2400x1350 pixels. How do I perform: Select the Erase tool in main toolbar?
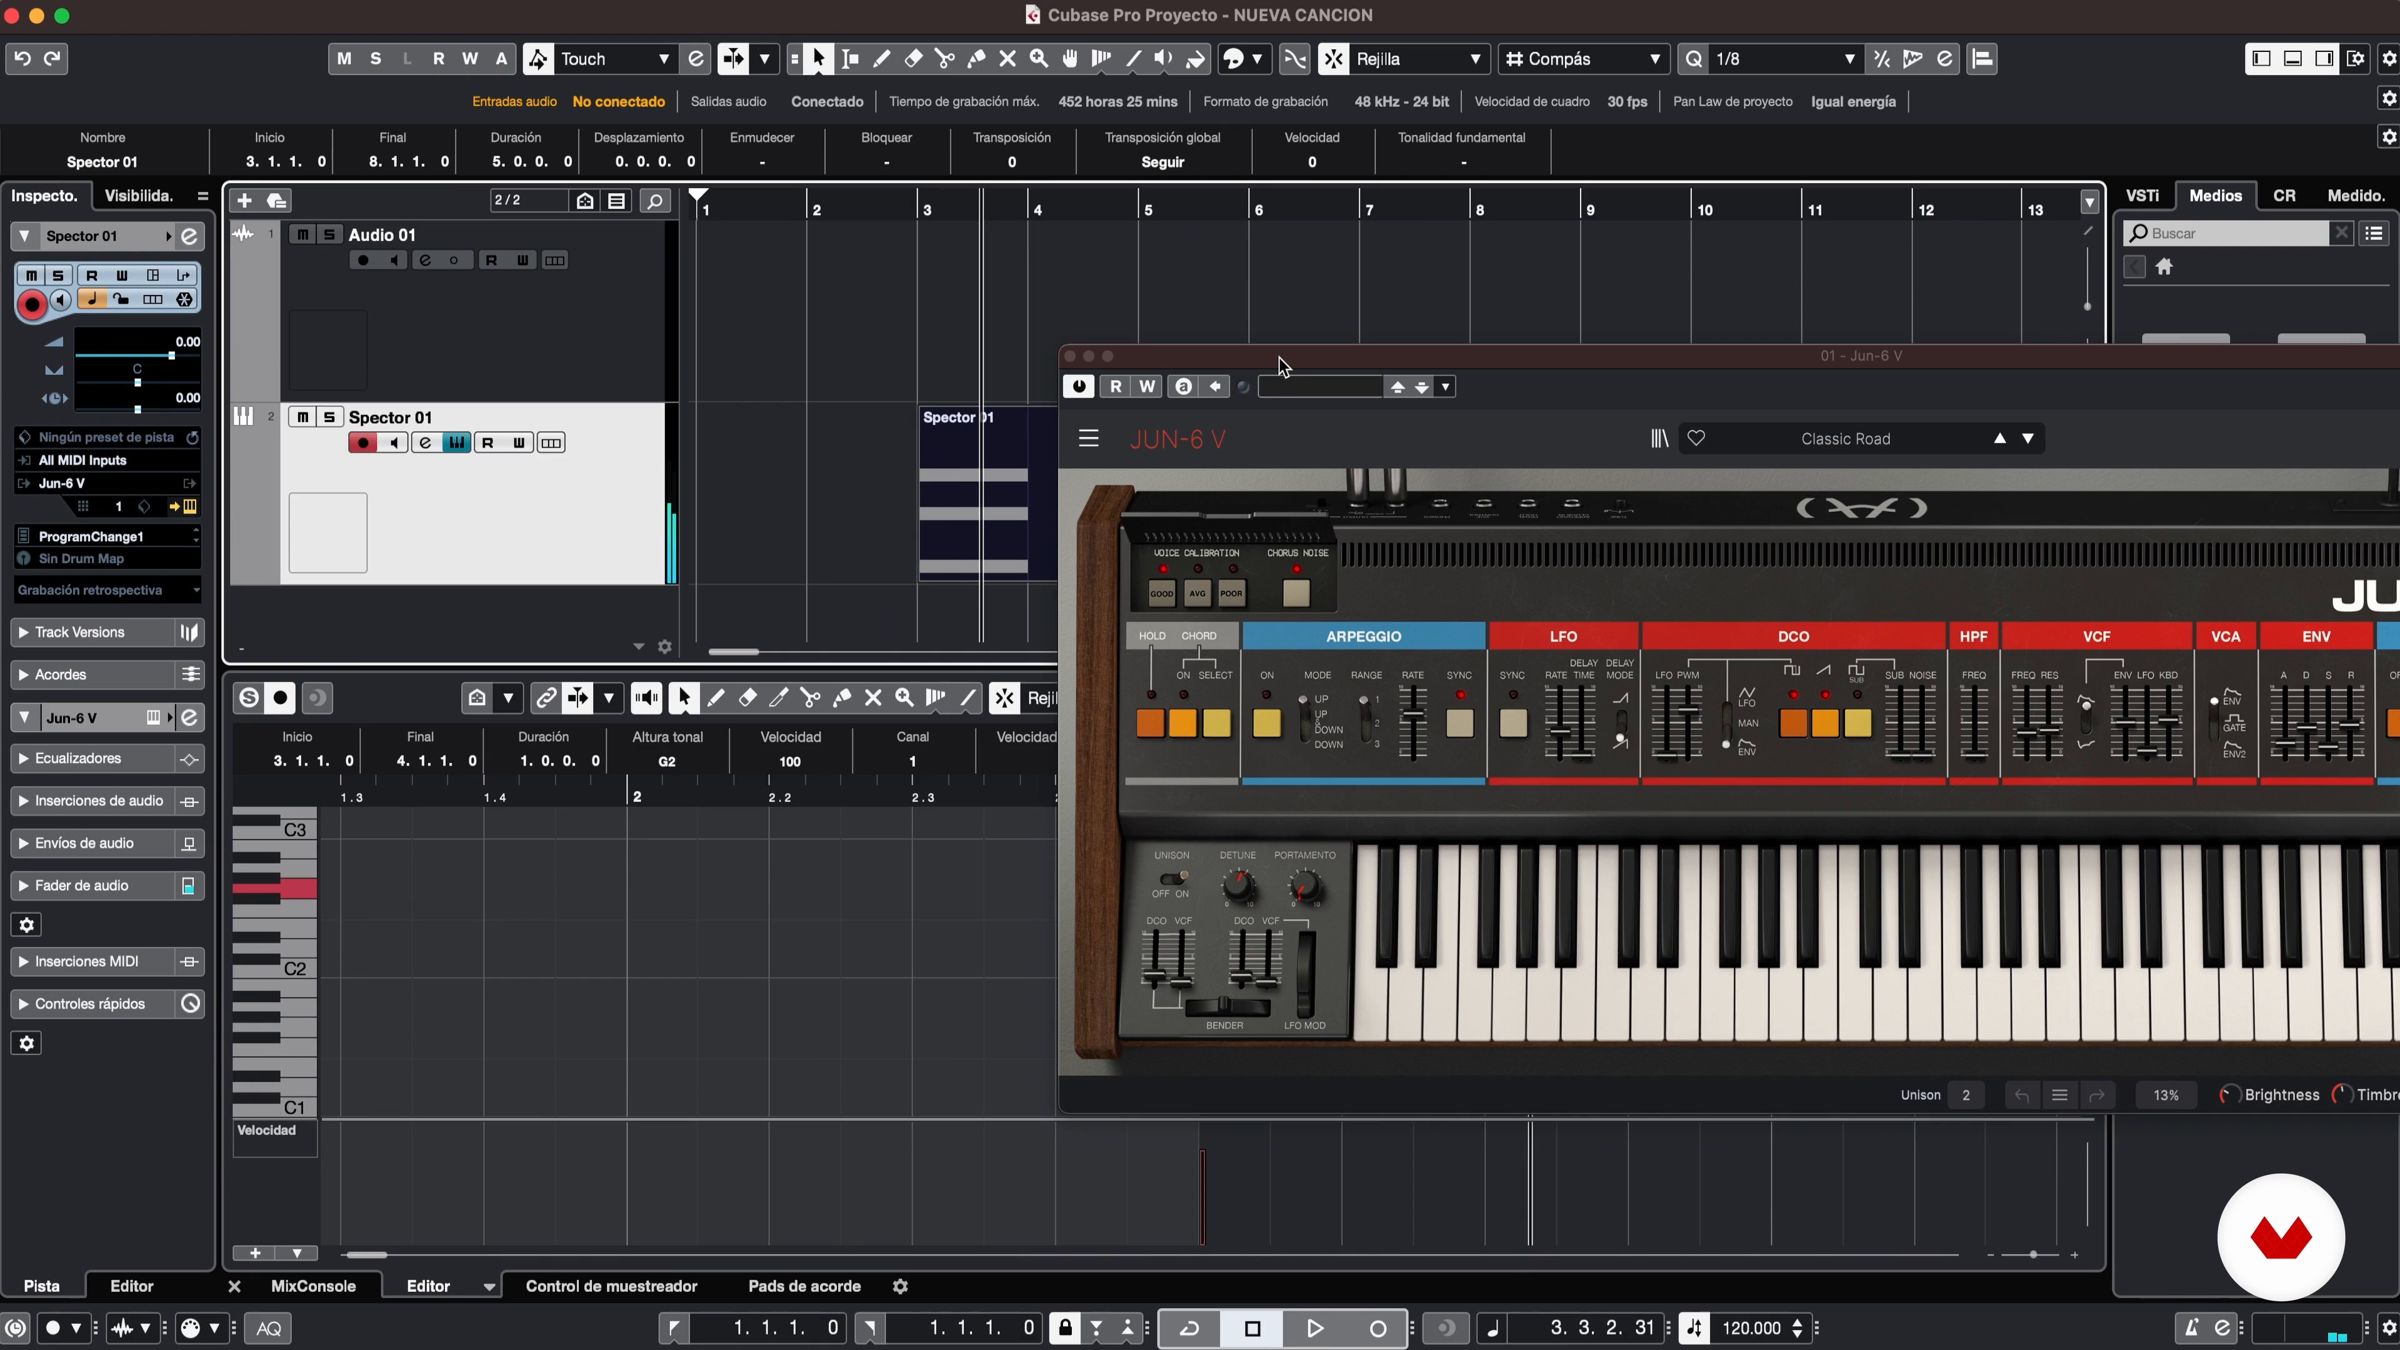point(913,59)
